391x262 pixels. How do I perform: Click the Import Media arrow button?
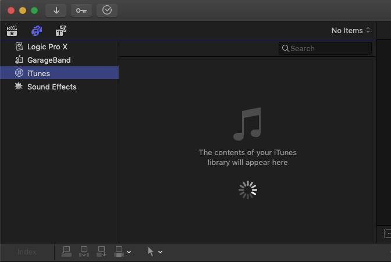pos(56,10)
